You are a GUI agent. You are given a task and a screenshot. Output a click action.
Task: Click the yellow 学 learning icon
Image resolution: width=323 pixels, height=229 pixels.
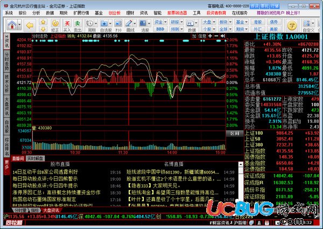coord(292,25)
